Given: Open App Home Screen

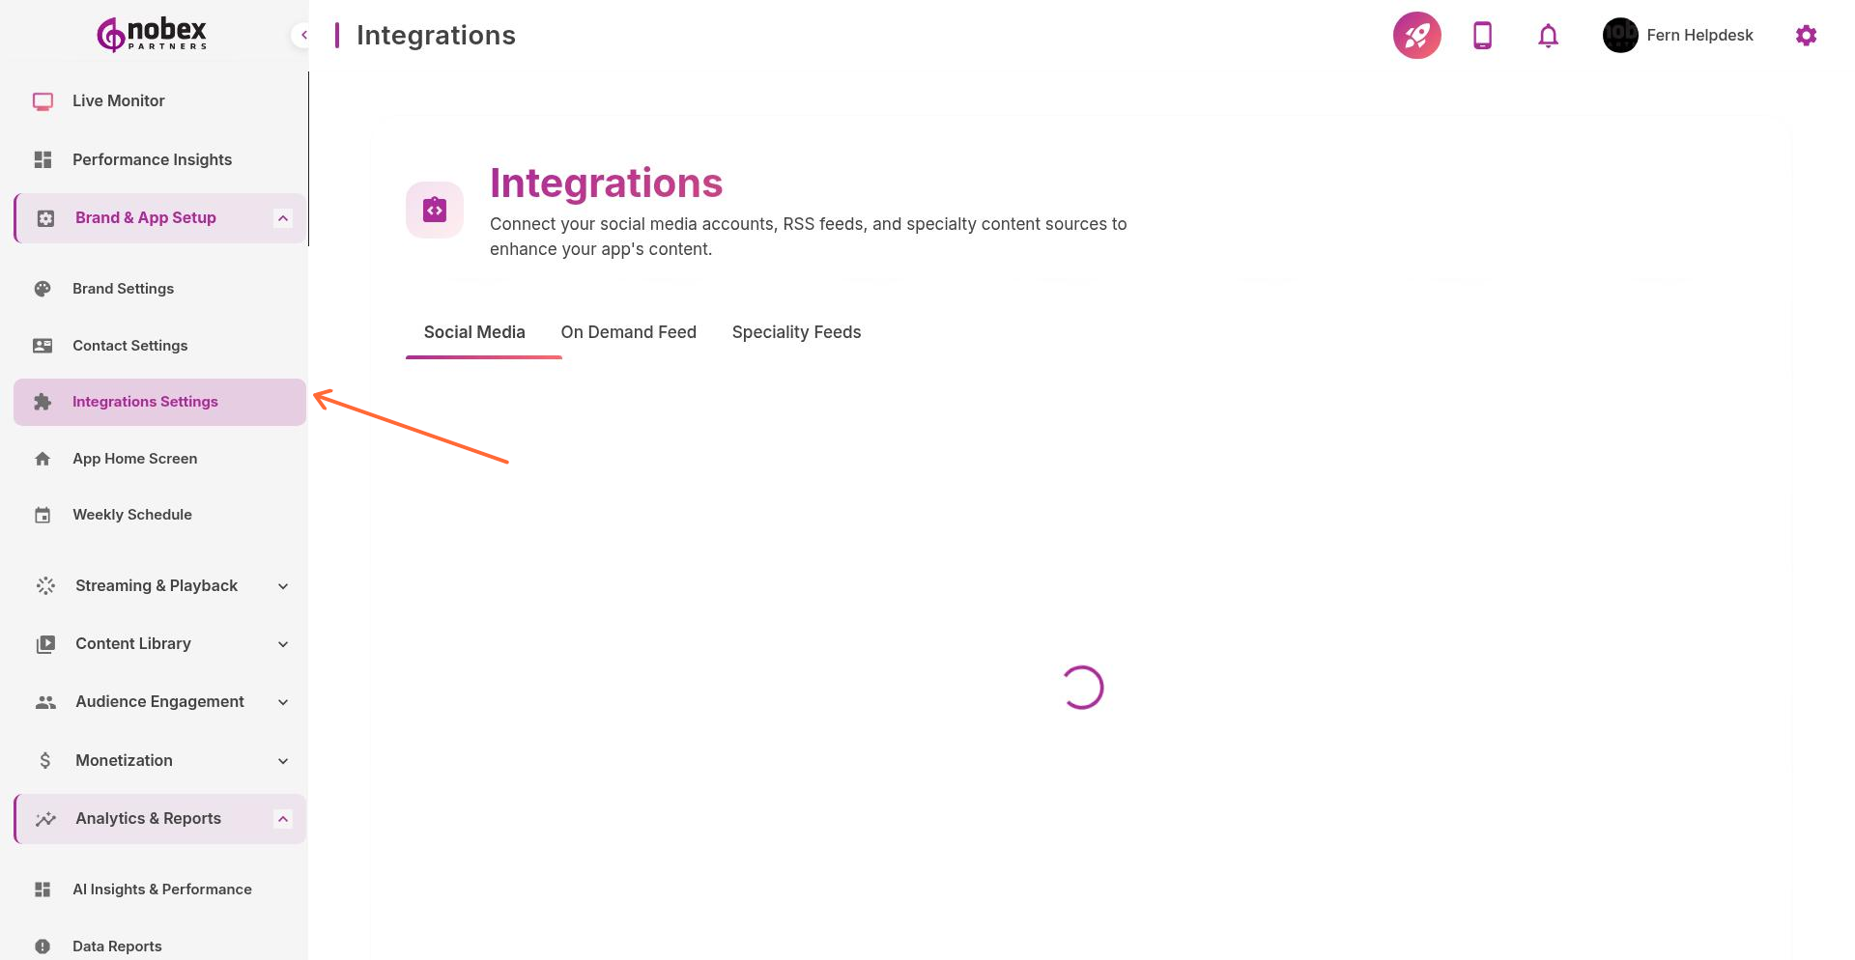Looking at the screenshot, I should pyautogui.click(x=134, y=458).
